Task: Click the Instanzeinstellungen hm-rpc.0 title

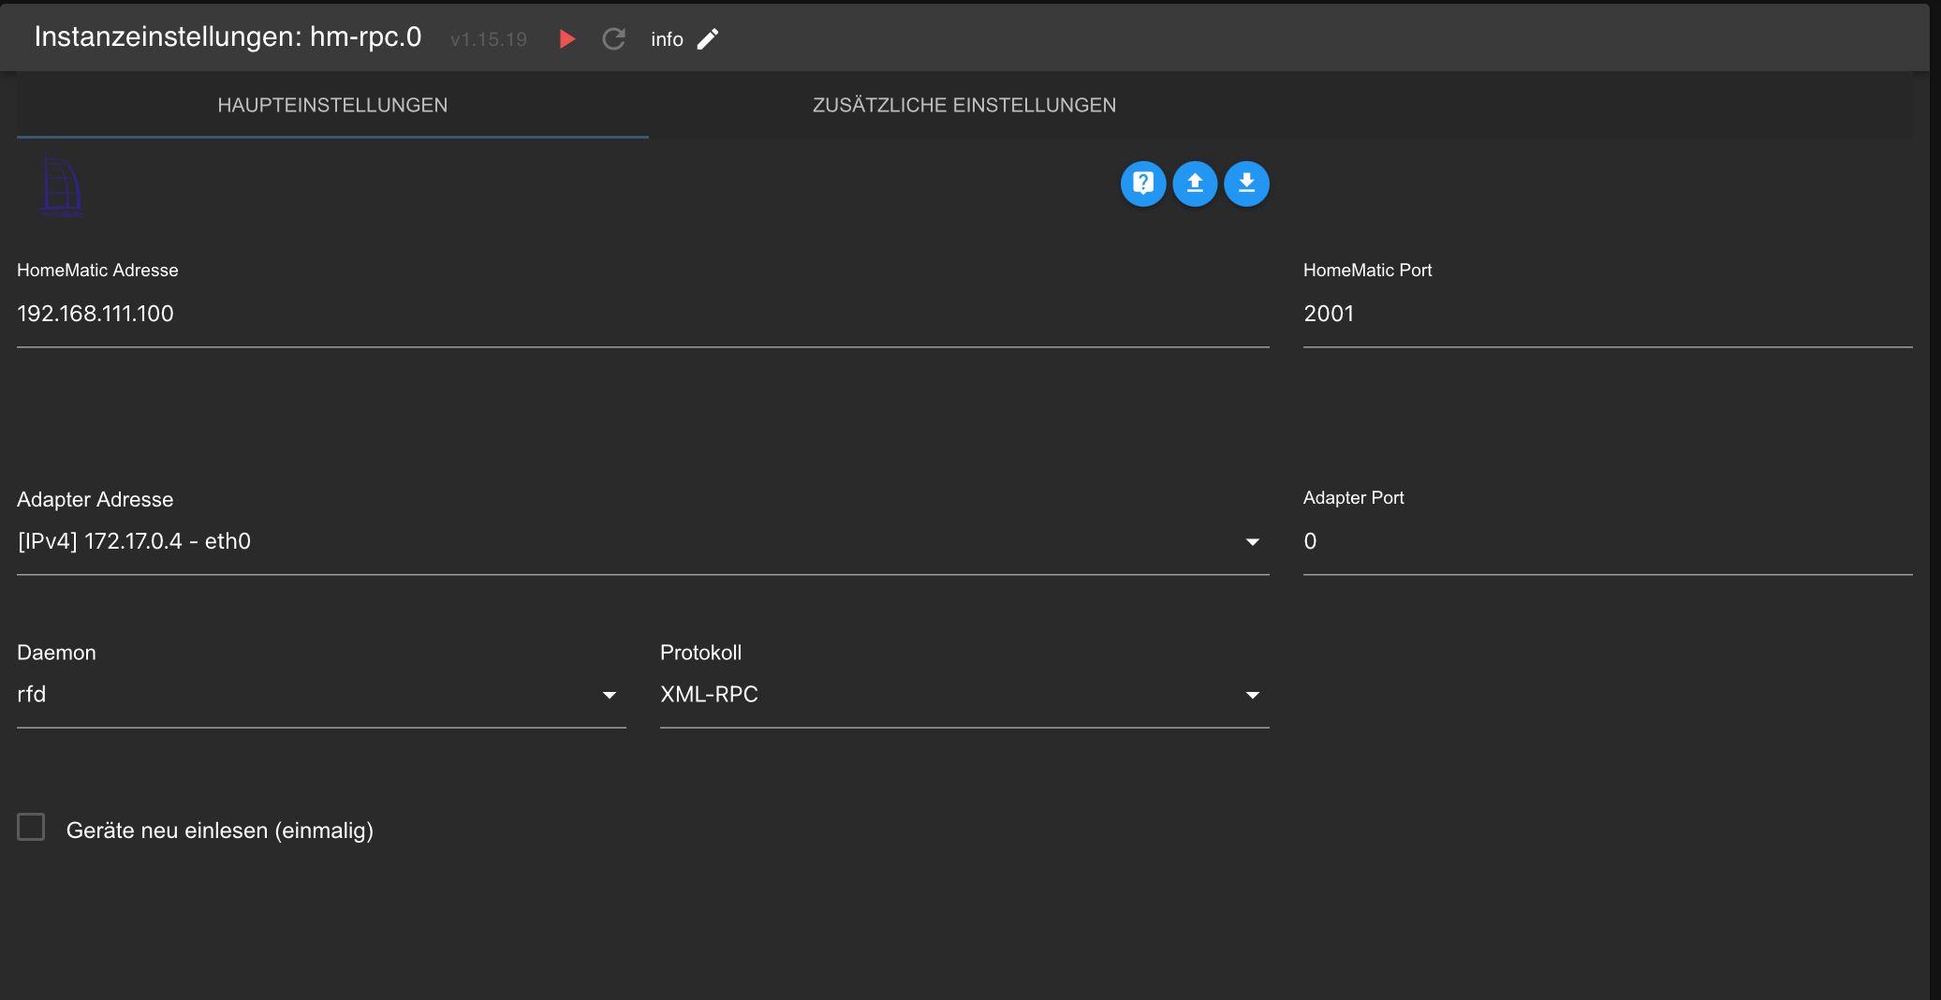Action: click(x=228, y=37)
